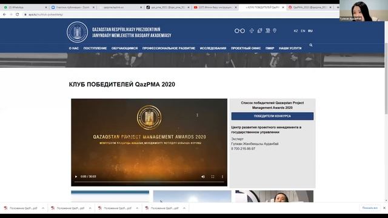This screenshot has height=218, width=388.
Task: Switch site language to EN
Action: click(303, 31)
